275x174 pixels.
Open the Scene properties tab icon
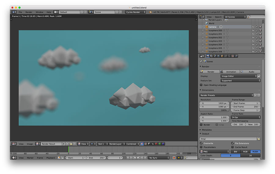215,56
